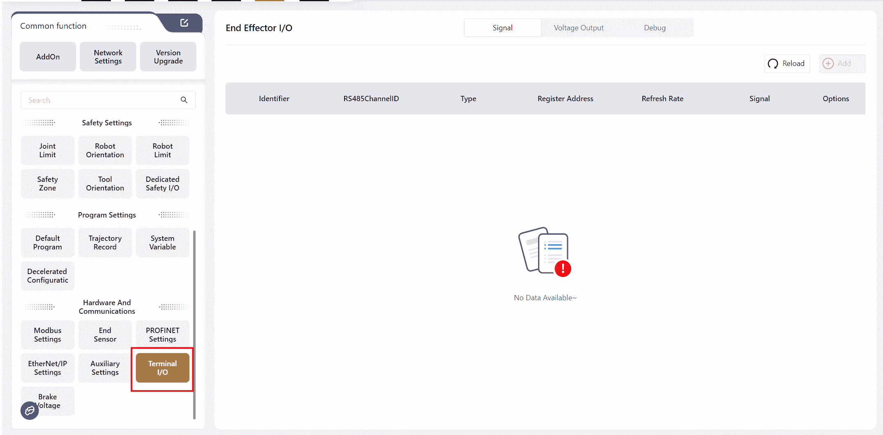Click the No Data document illustration

[545, 252]
